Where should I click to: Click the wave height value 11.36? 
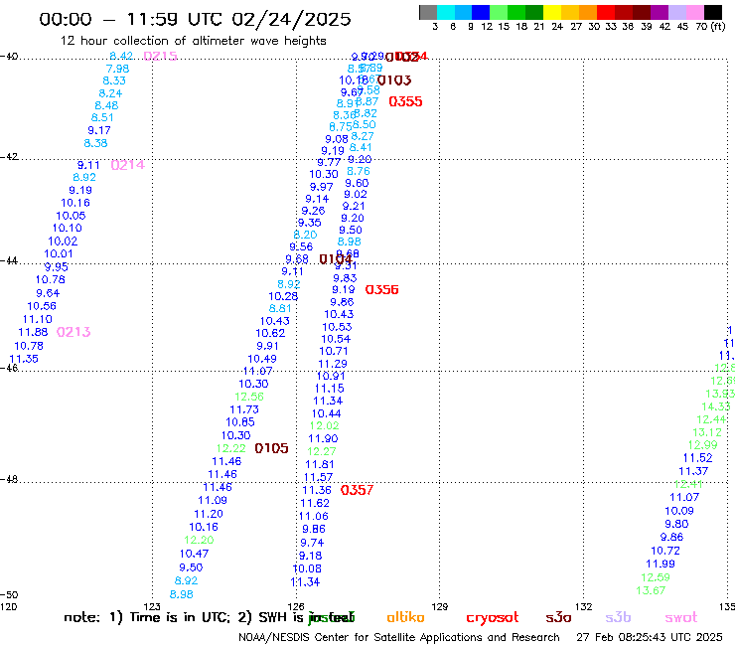click(x=317, y=490)
